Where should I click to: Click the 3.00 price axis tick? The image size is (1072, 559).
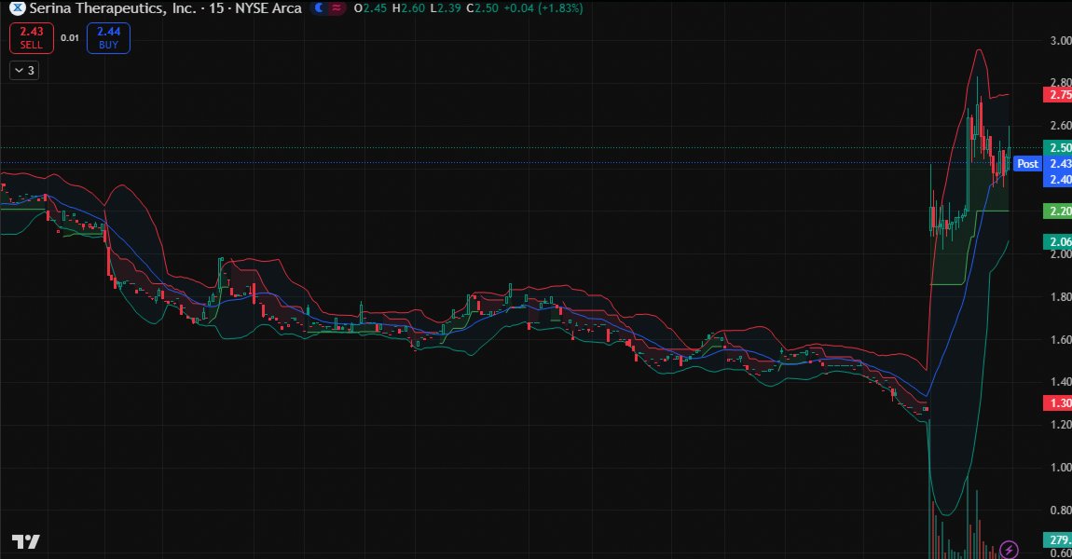click(x=1061, y=40)
